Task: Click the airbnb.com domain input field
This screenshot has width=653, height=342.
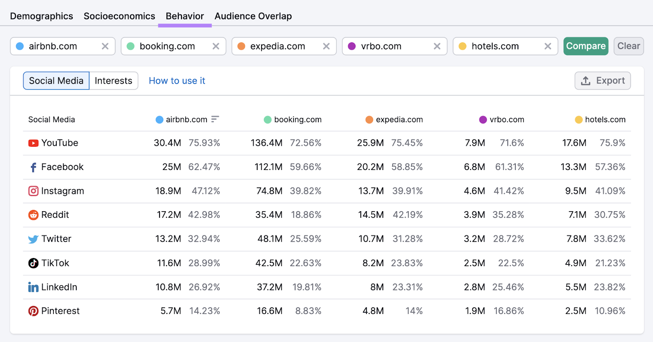Action: click(x=63, y=46)
